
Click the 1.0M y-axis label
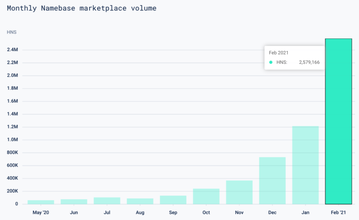click(12, 139)
